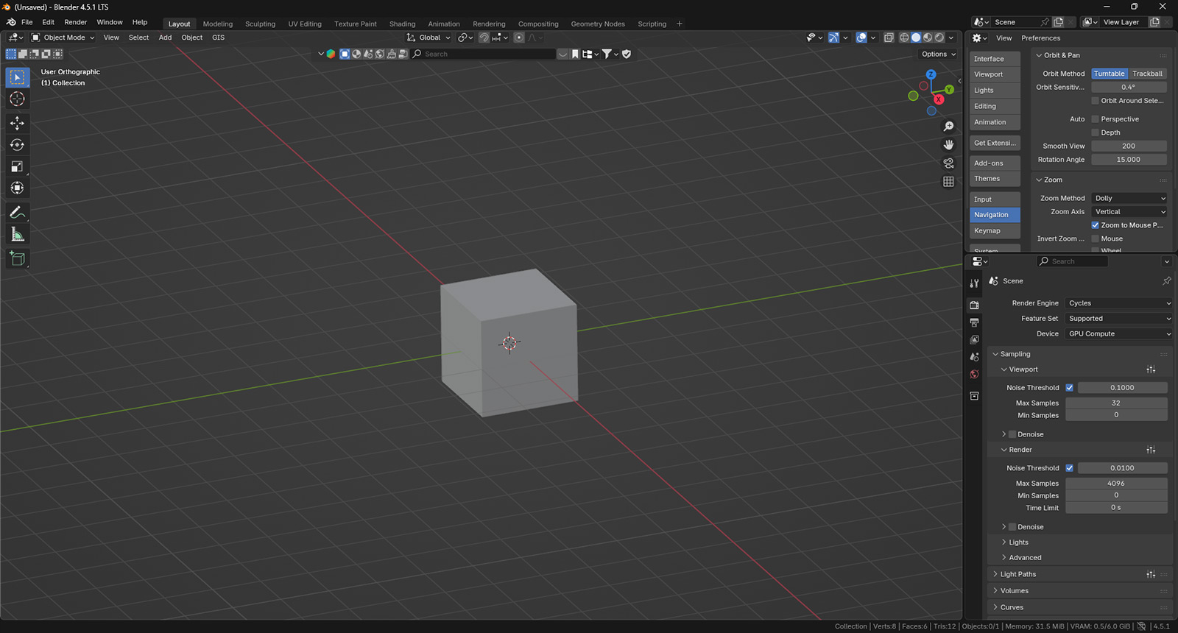Select the Move tool
This screenshot has height=633, width=1178.
pyautogui.click(x=18, y=123)
